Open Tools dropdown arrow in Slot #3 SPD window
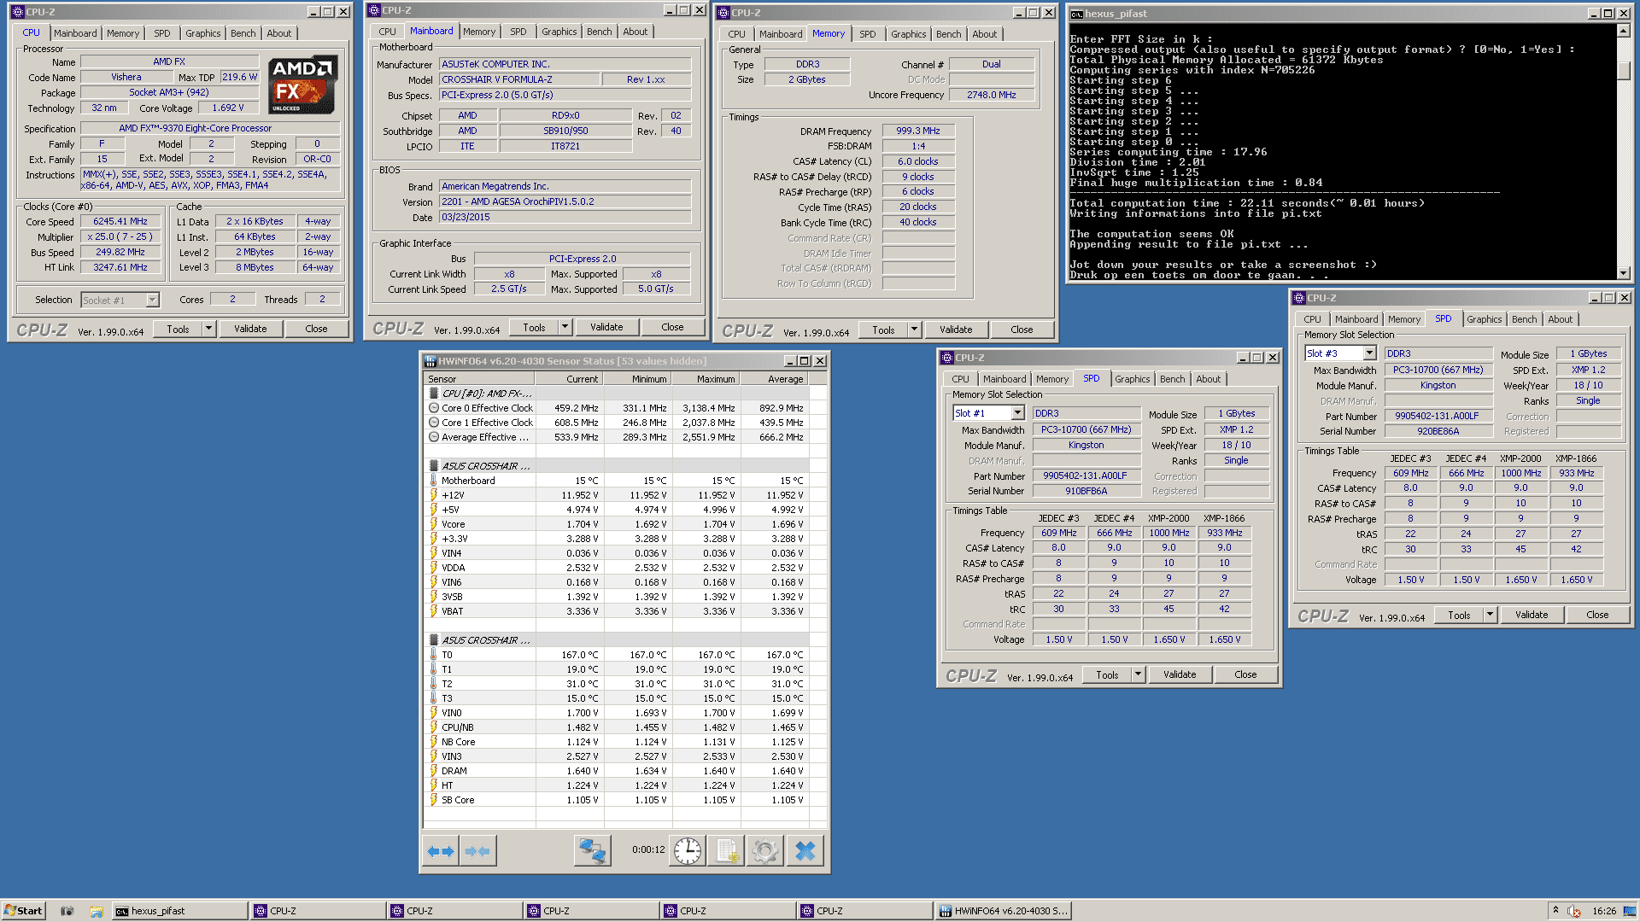This screenshot has height=922, width=1640. click(1490, 615)
